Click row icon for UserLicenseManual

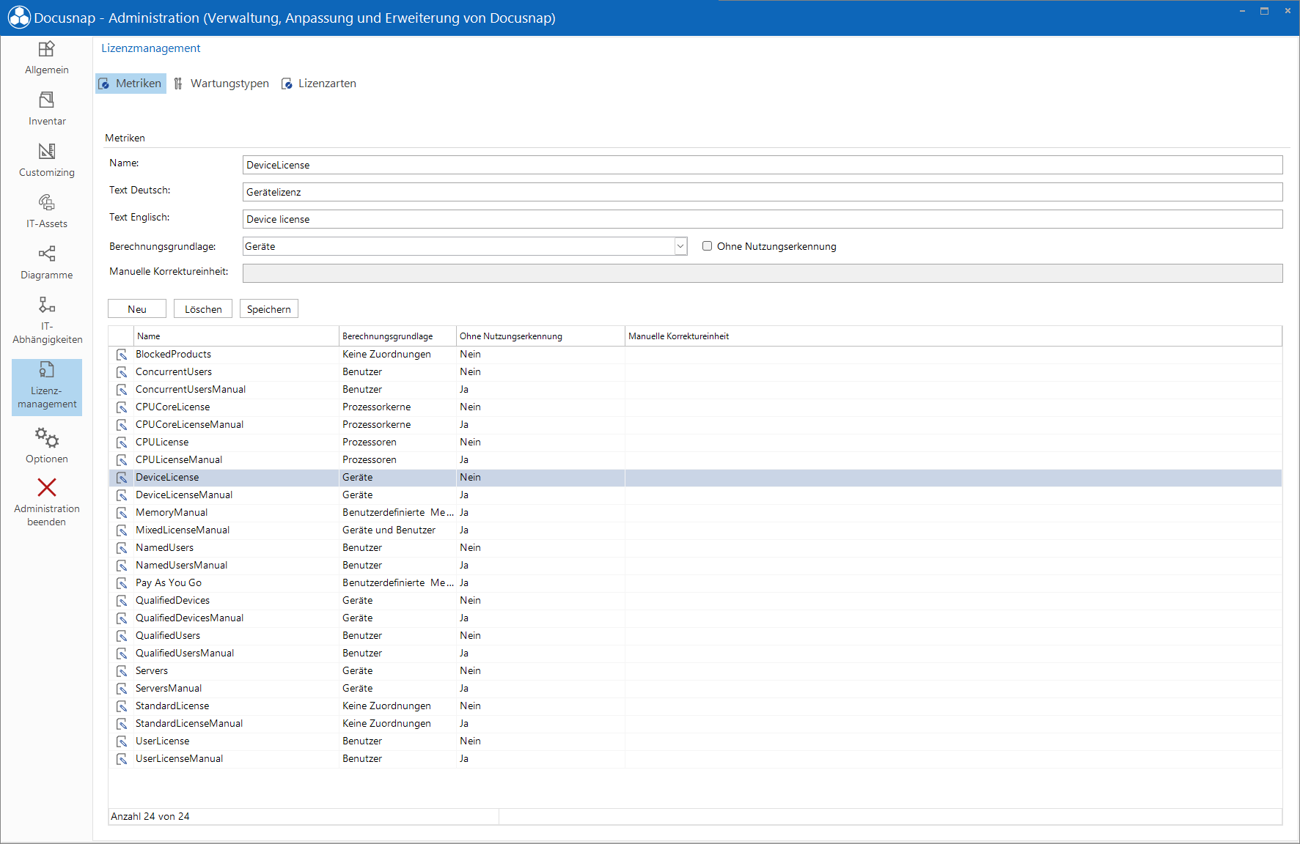[x=122, y=759]
